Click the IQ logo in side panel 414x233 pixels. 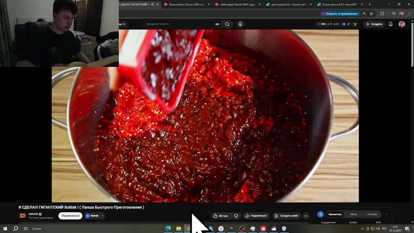pos(321,214)
